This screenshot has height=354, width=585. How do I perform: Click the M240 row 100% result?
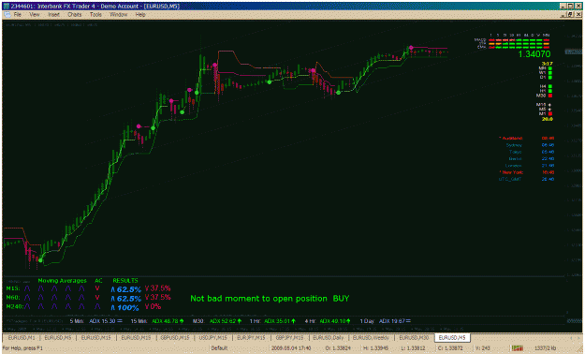125,308
